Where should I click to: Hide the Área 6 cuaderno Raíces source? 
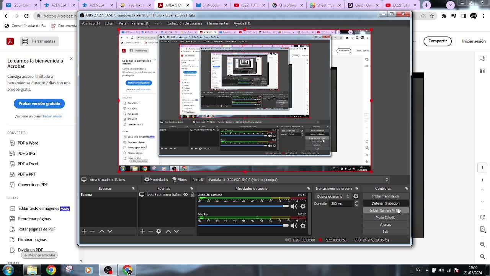pos(186,195)
